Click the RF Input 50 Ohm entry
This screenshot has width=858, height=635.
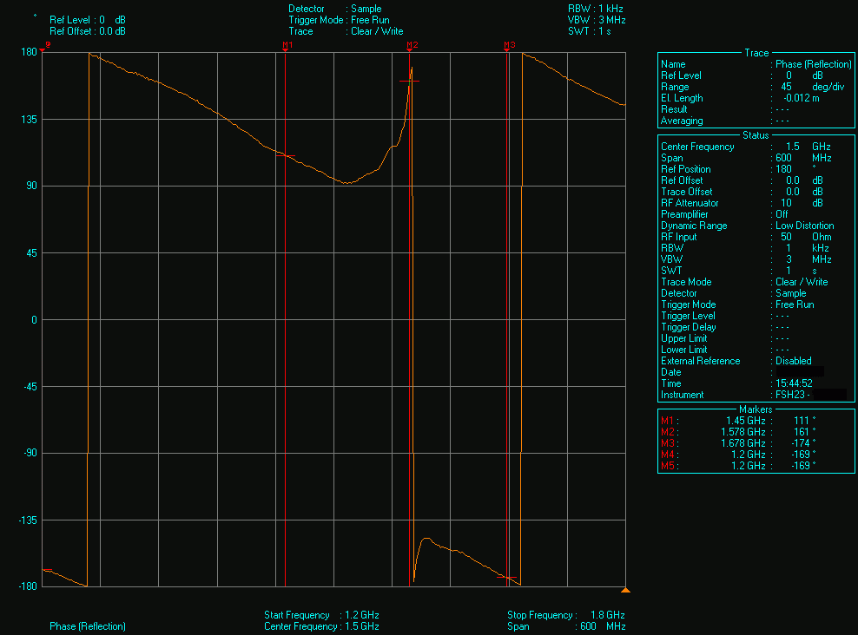coord(746,237)
